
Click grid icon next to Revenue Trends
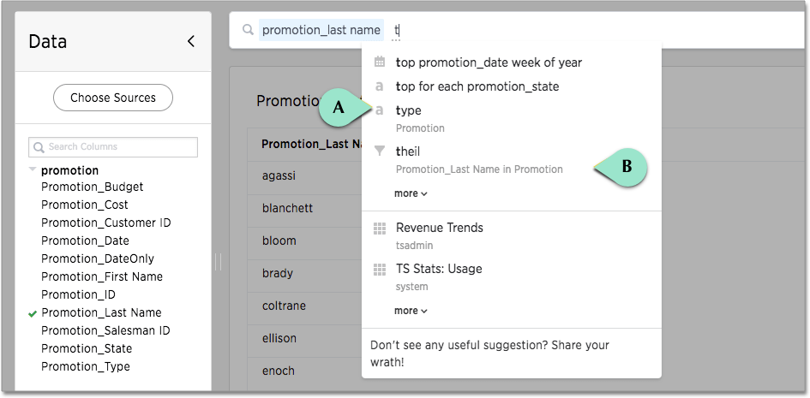point(380,229)
